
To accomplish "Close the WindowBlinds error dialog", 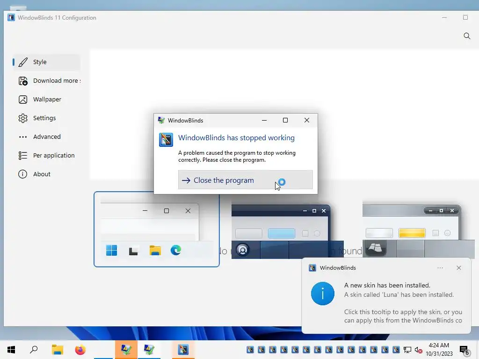I will tap(307, 120).
